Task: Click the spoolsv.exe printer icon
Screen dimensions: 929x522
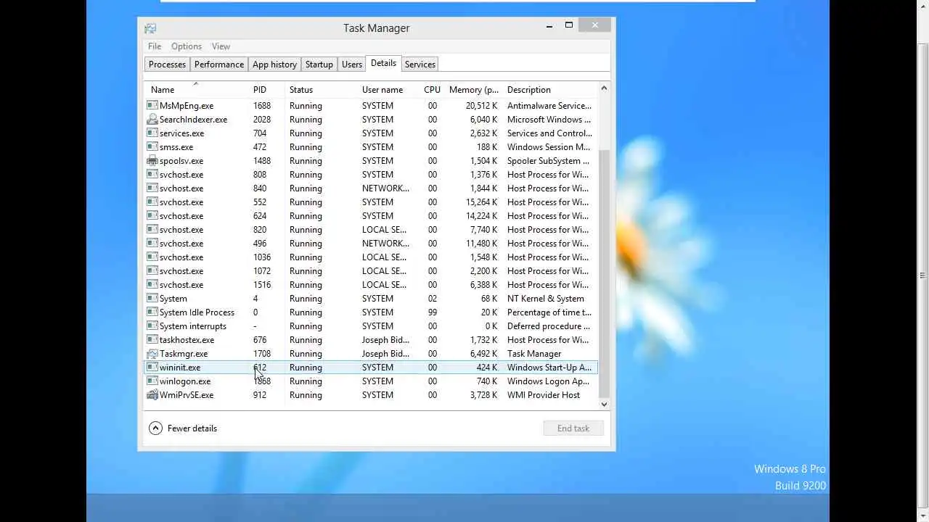Action: tap(152, 160)
